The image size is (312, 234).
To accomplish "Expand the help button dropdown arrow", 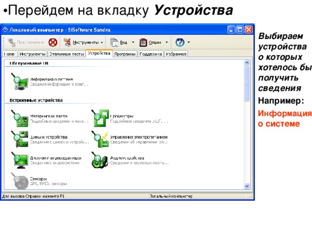I will (189, 42).
